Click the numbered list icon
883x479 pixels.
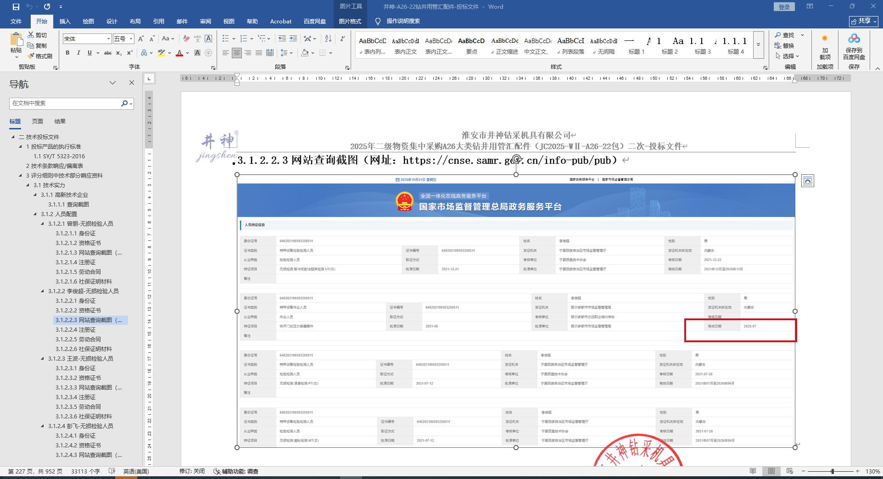pyautogui.click(x=243, y=39)
